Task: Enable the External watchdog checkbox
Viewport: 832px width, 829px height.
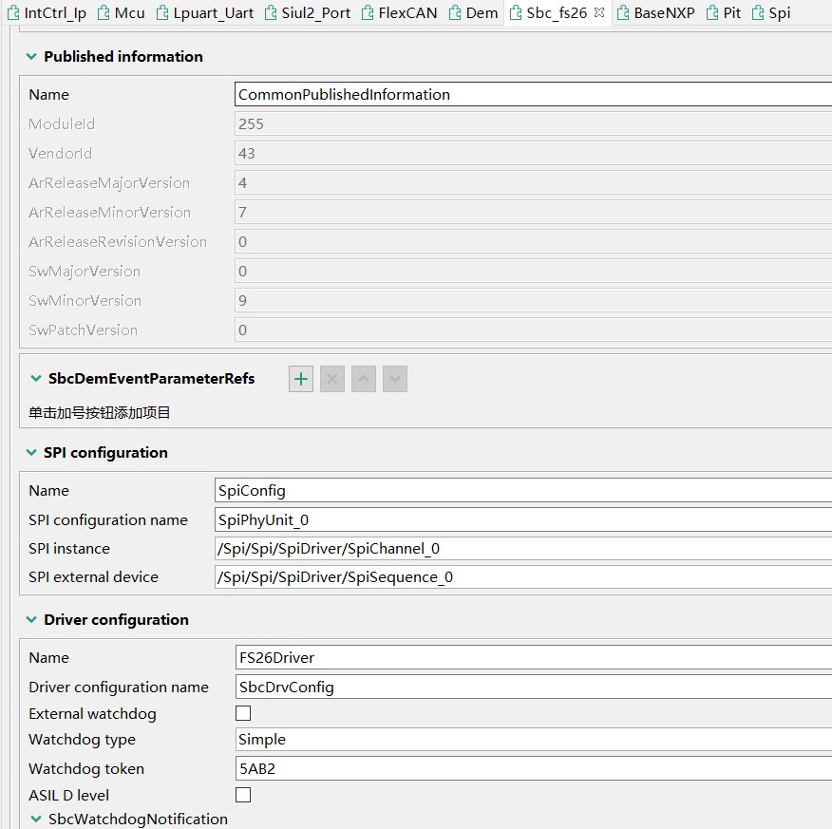Action: (x=242, y=713)
